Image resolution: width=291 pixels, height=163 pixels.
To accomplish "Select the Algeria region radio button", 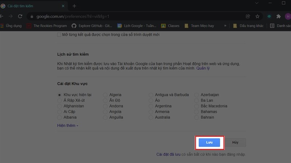I will [x=105, y=95].
